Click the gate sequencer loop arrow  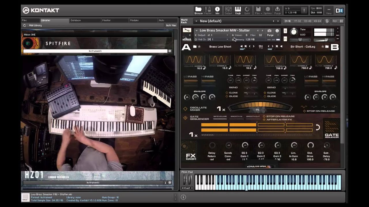(317, 127)
